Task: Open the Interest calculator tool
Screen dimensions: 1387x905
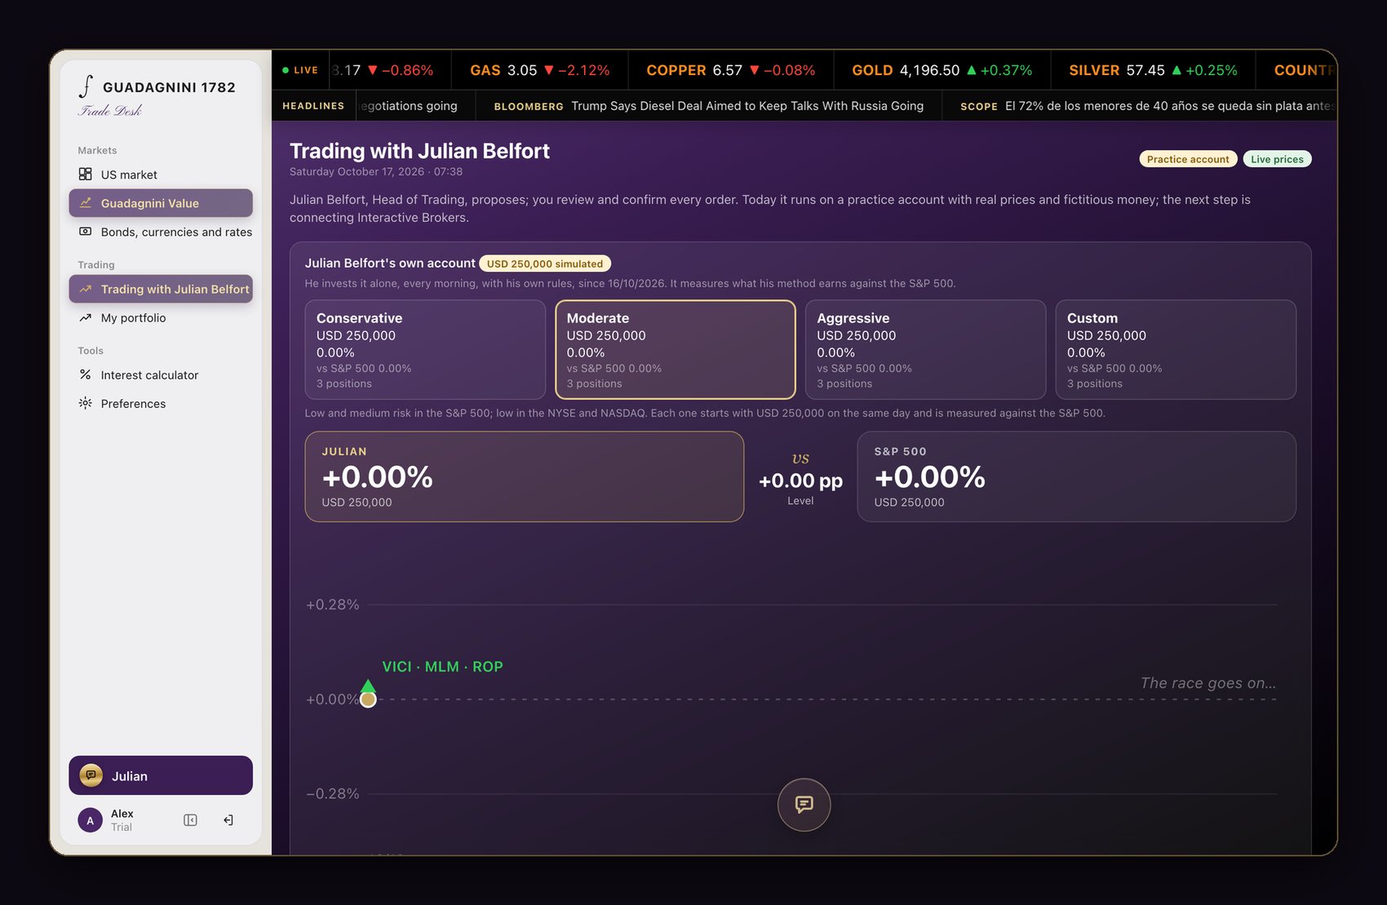Action: click(161, 375)
